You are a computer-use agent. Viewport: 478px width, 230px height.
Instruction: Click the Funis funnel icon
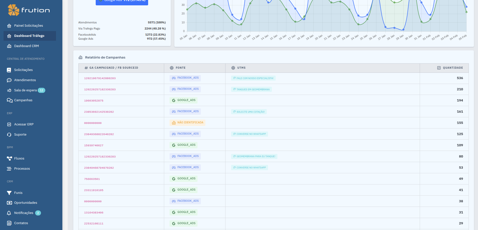point(9,193)
